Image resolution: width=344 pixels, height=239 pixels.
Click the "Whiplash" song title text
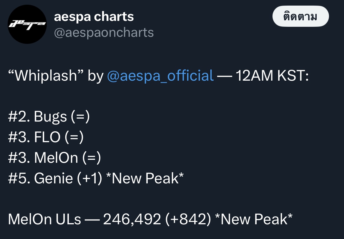coord(46,76)
